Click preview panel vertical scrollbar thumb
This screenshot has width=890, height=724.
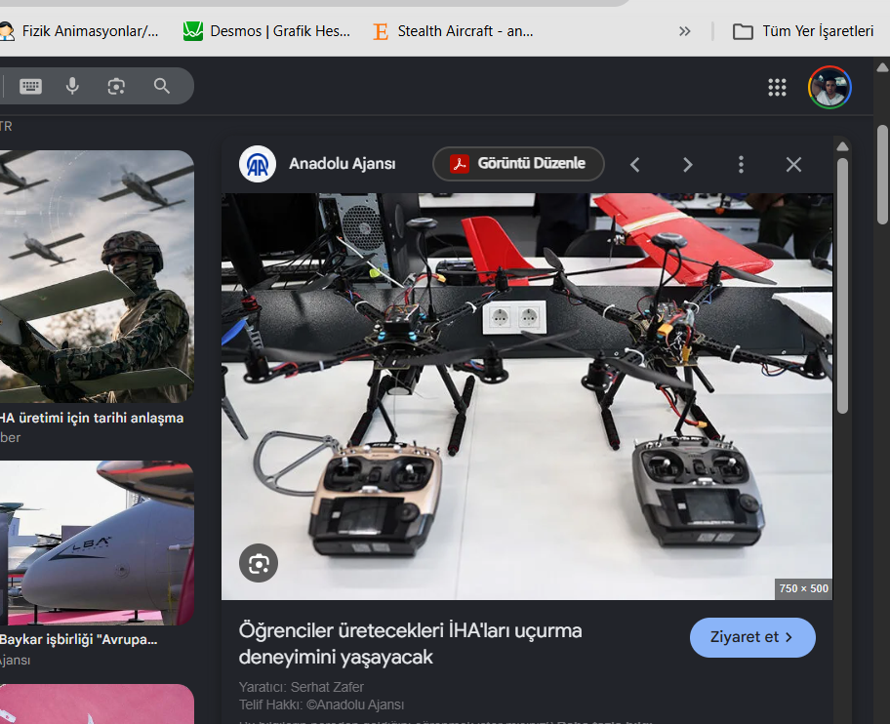click(842, 285)
